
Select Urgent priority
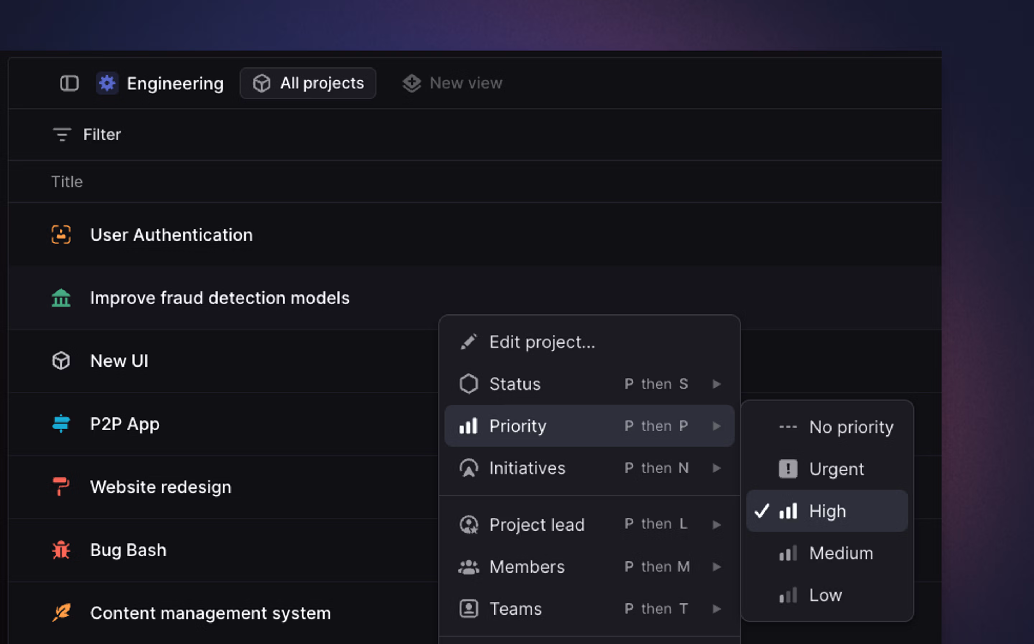pos(836,468)
